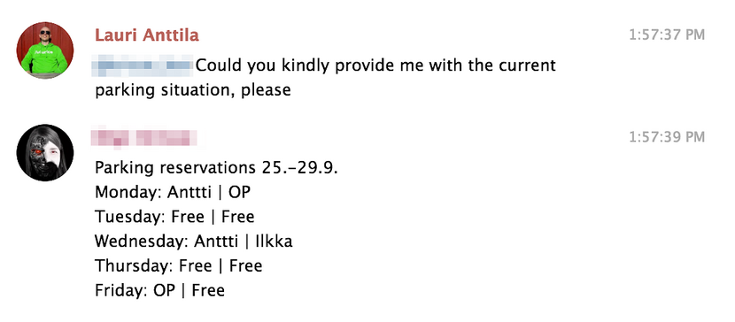This screenshot has width=735, height=322.
Task: Click the 1:57:39 PM timestamp
Action: [x=667, y=137]
